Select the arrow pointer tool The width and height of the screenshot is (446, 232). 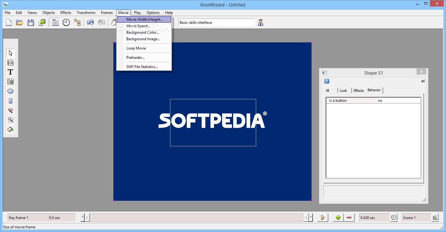[x=11, y=53]
